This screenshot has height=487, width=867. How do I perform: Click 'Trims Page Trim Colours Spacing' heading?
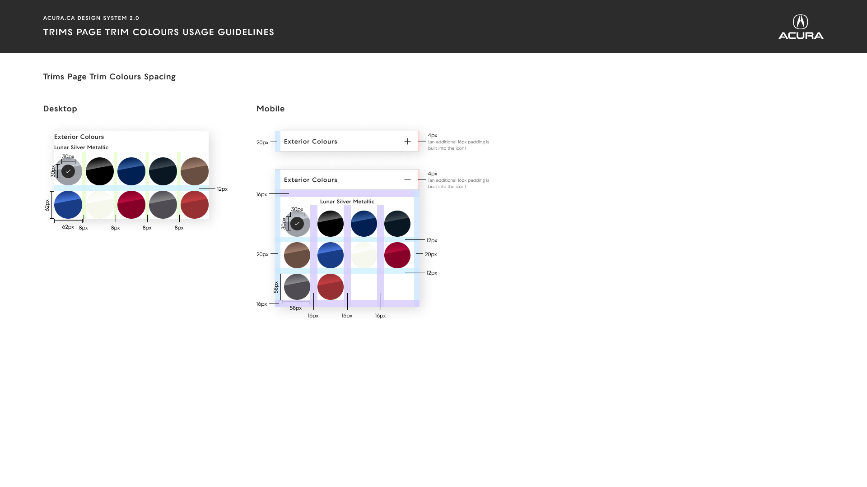(x=109, y=77)
